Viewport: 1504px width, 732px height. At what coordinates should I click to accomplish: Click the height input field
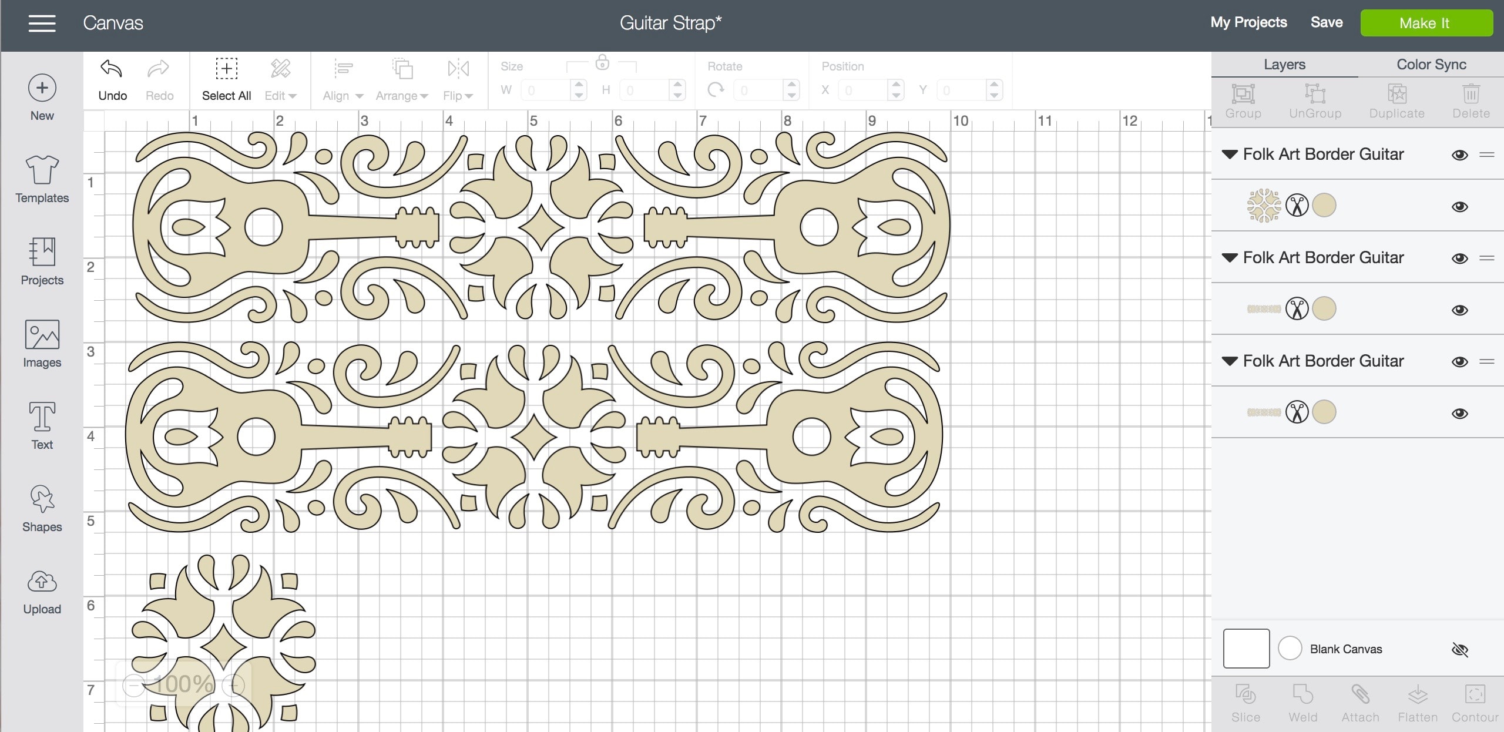click(644, 90)
